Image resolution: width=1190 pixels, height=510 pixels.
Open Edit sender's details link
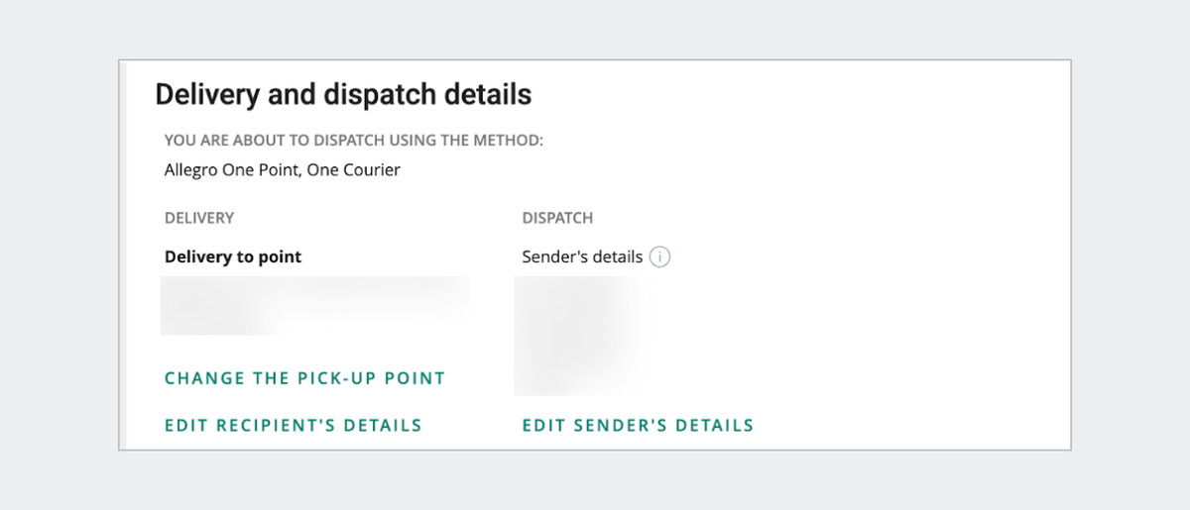click(x=638, y=426)
